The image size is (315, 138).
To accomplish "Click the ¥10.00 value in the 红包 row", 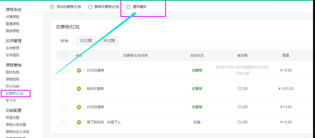I will (286, 122).
